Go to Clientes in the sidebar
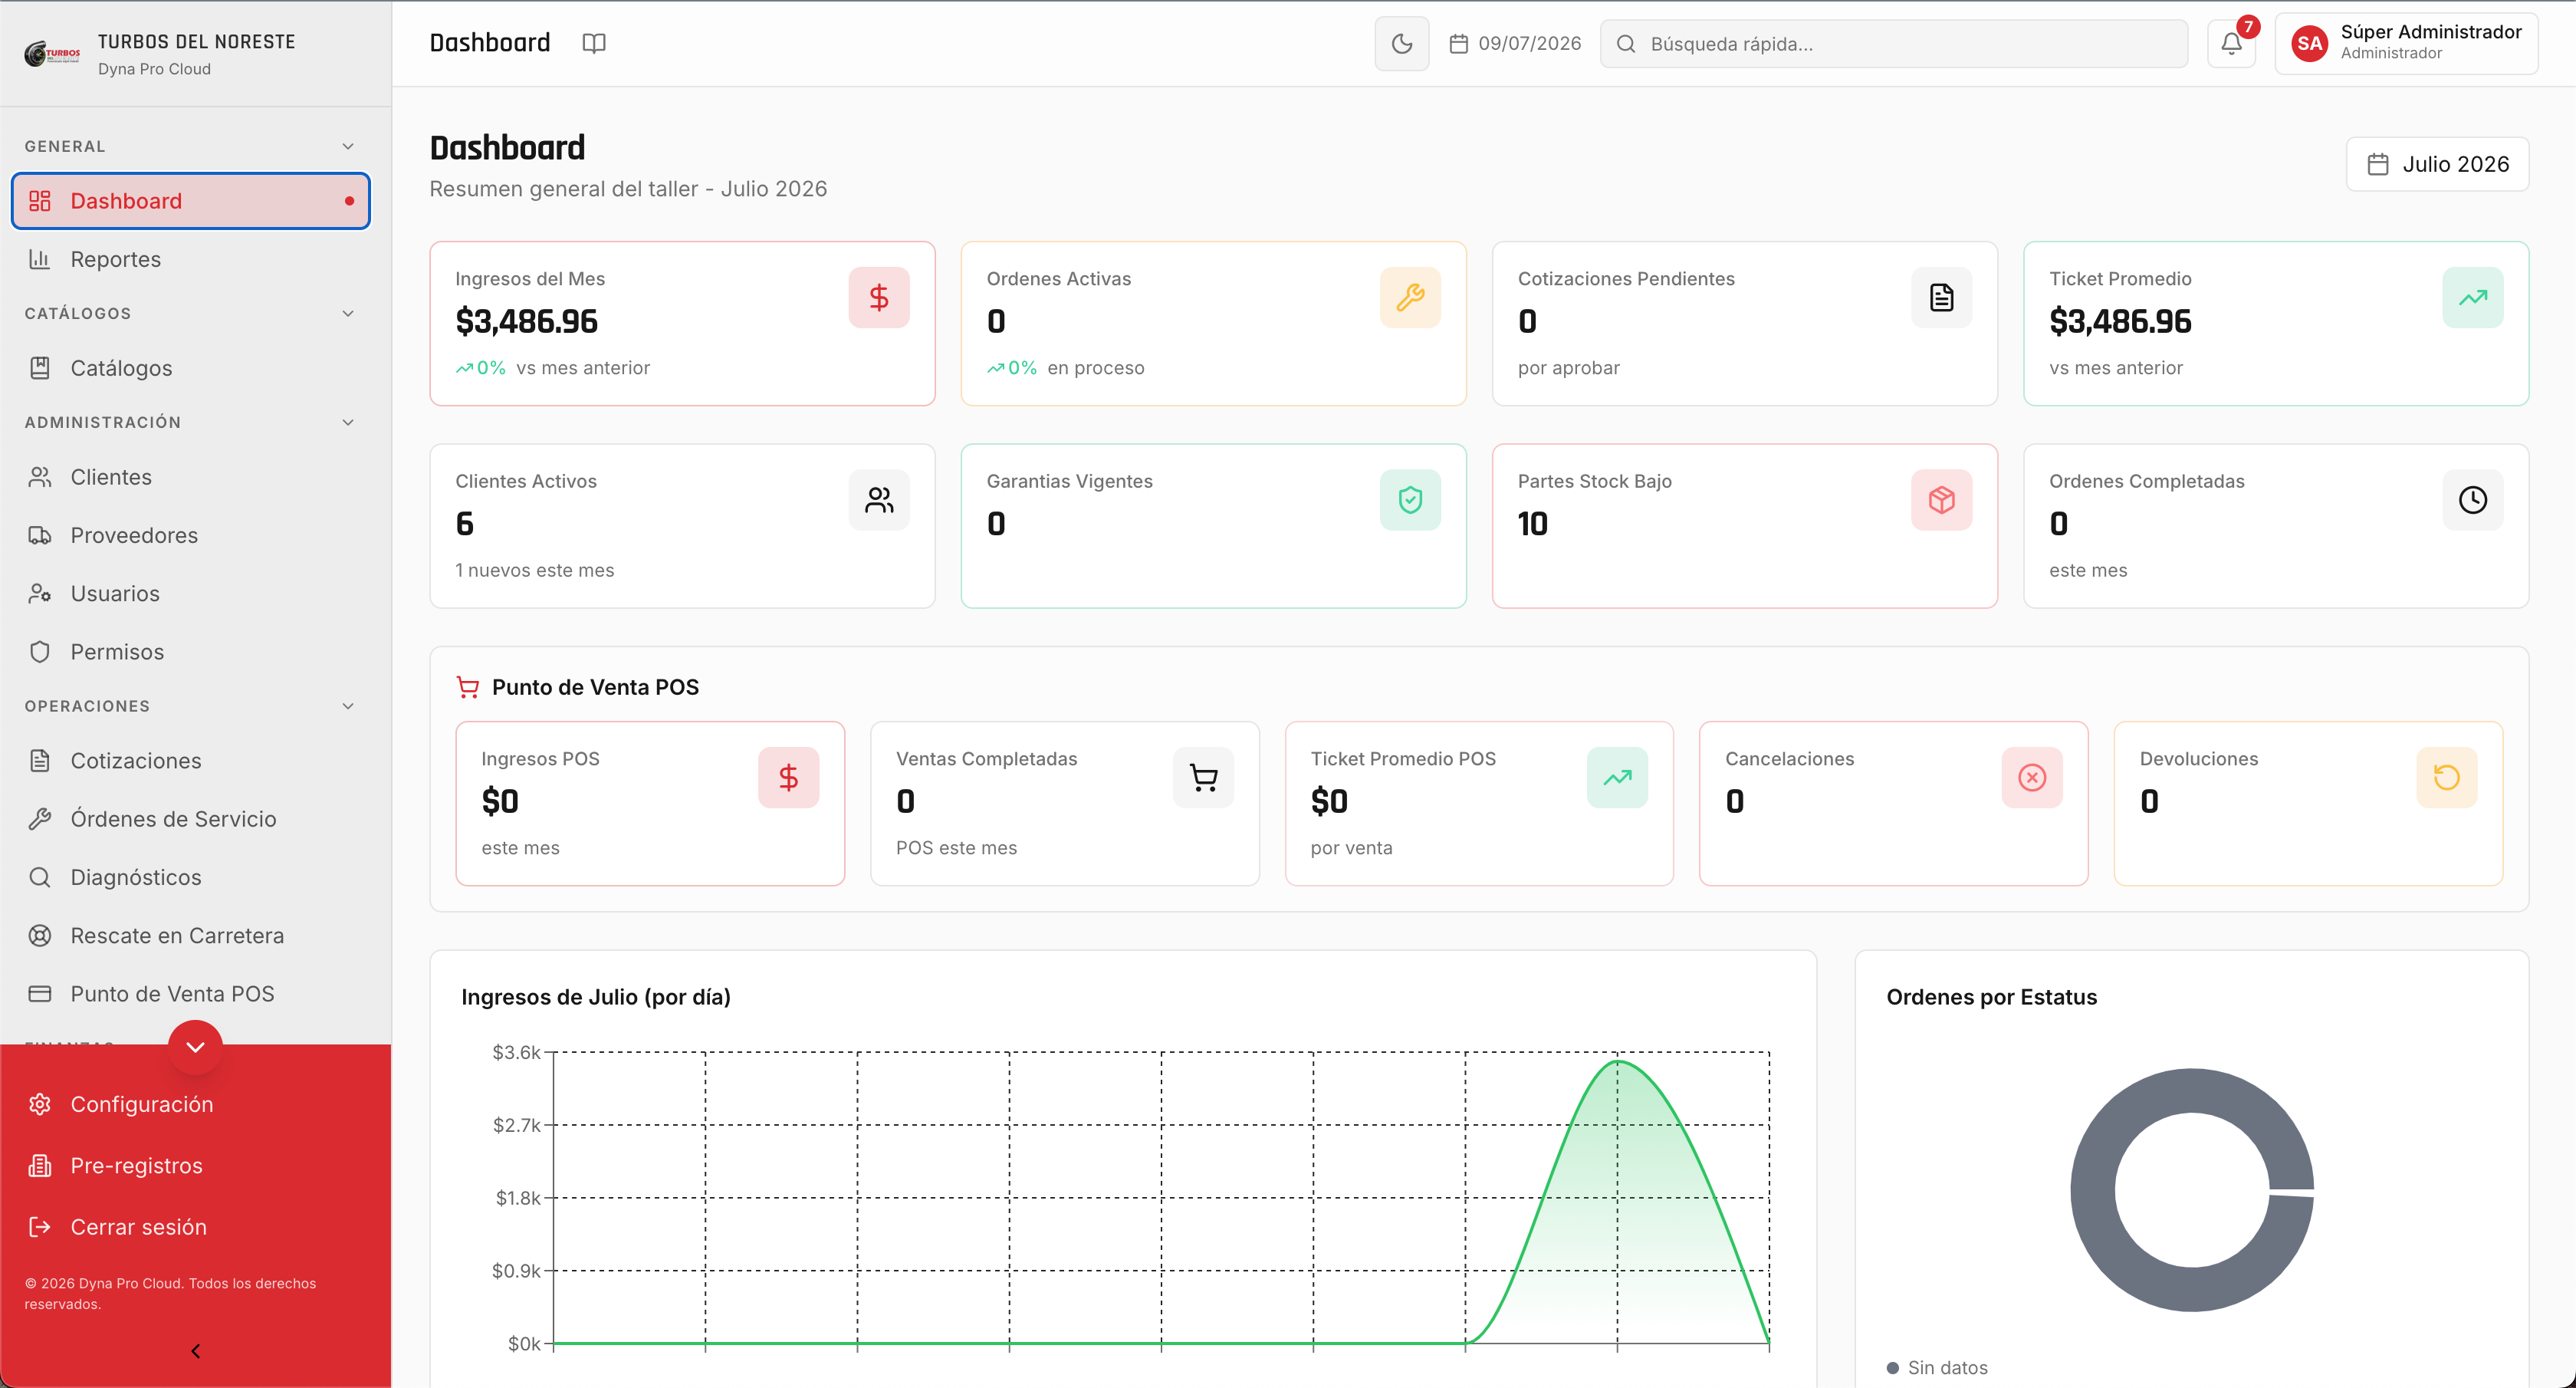2576x1388 pixels. pyautogui.click(x=191, y=477)
